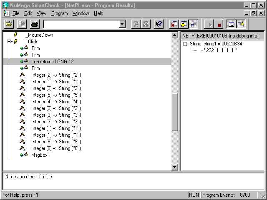Viewport: 267px width, 200px height.
Task: Select String string1 = 00520B34 entry
Action: tap(216, 44)
